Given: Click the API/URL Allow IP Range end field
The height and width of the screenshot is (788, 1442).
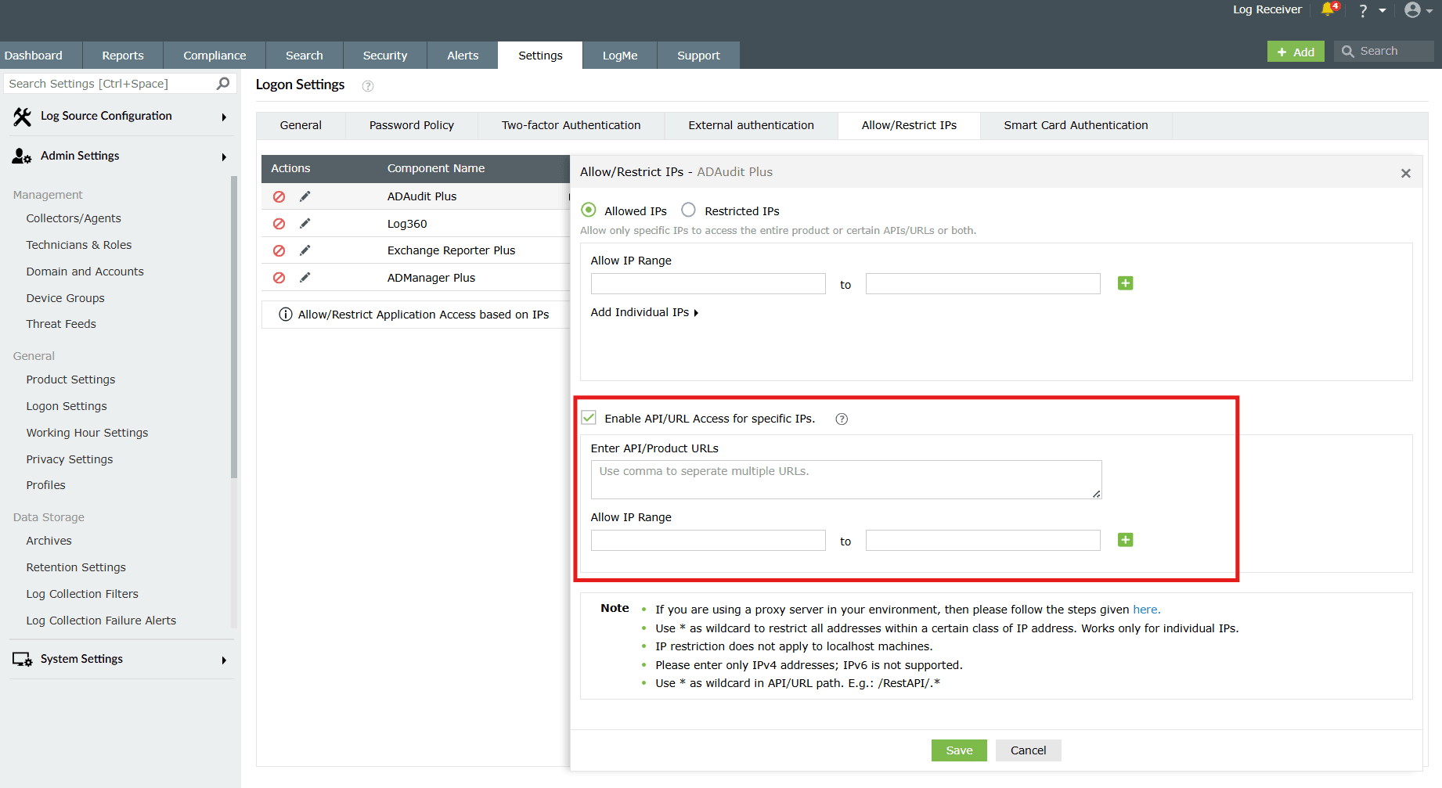Looking at the screenshot, I should click(983, 540).
